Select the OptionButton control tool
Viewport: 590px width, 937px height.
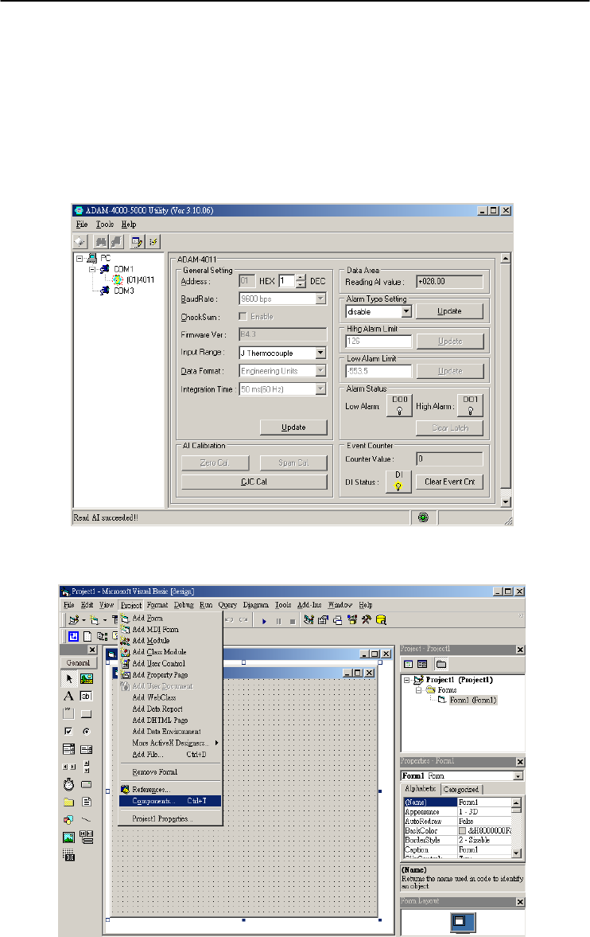87,731
